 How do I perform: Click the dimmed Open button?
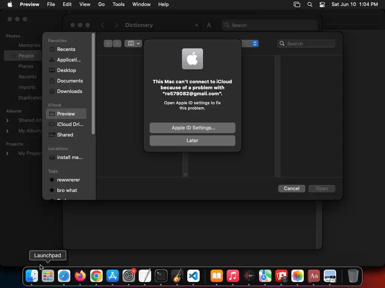pyautogui.click(x=322, y=189)
